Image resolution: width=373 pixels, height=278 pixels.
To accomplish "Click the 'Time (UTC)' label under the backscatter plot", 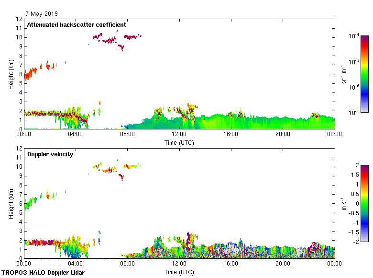I will click(x=179, y=143).
